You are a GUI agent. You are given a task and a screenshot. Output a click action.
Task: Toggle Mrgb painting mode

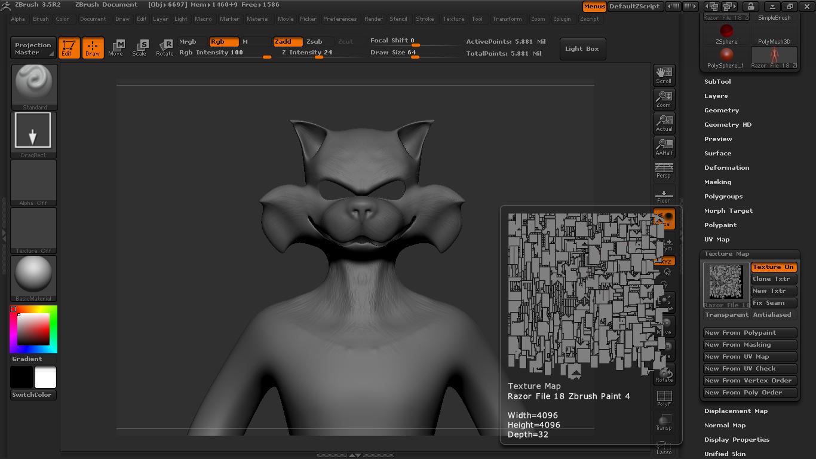[x=191, y=42]
